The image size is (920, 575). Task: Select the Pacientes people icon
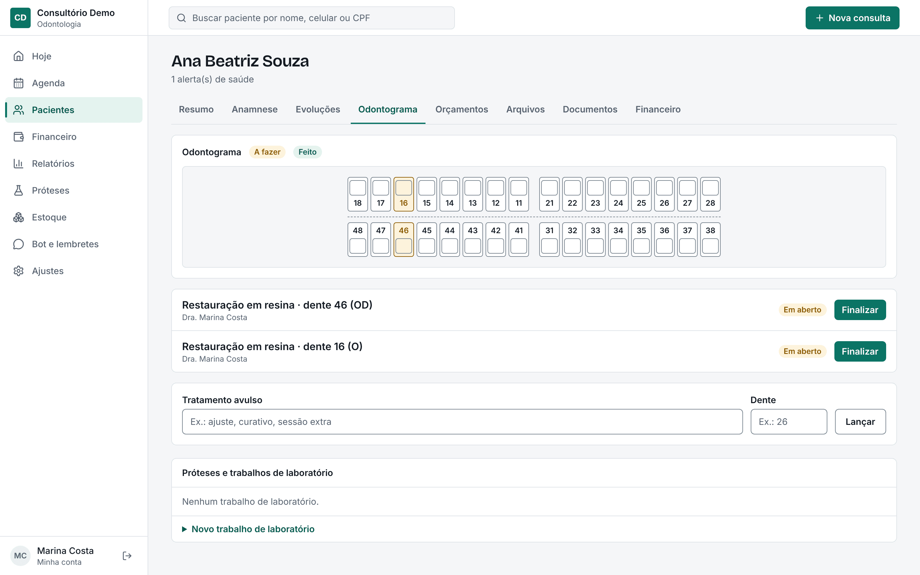18,110
